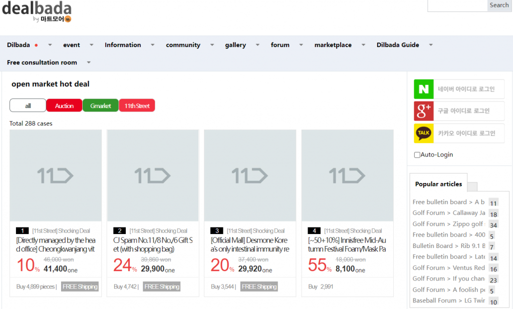
Task: Click the 'Total 288 cases' count text
Action: tap(31, 123)
